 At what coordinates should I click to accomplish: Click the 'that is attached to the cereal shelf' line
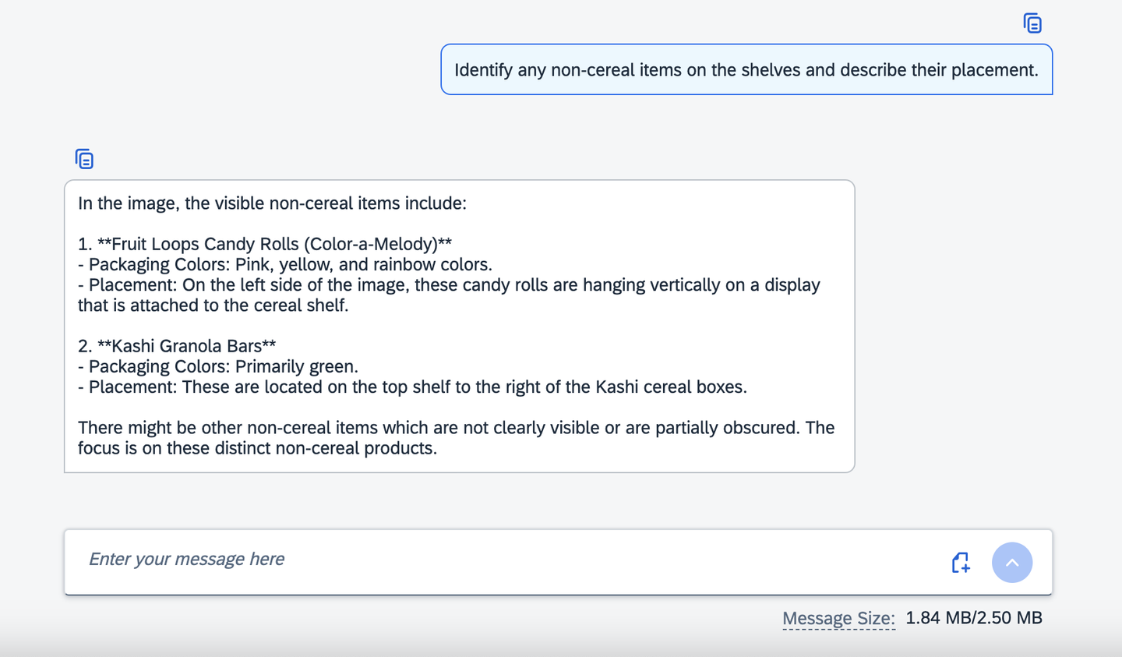[x=213, y=305]
